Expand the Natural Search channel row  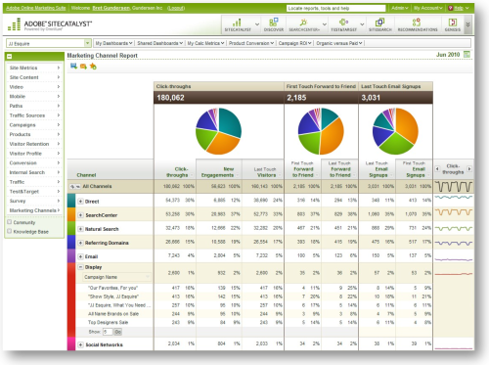point(80,229)
